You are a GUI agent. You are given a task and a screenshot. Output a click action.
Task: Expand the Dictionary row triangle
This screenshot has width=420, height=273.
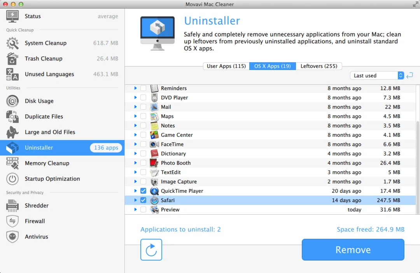pos(136,154)
